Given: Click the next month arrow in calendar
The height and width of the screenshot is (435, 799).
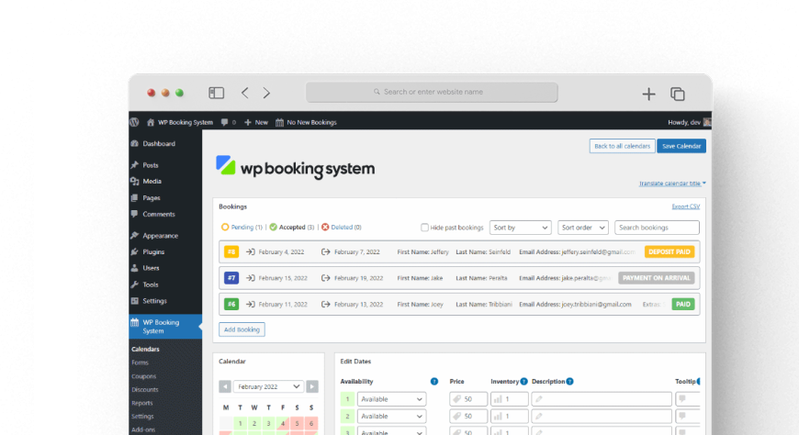Looking at the screenshot, I should [312, 386].
